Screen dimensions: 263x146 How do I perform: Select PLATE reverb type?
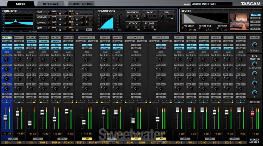pyautogui.click(x=255, y=29)
